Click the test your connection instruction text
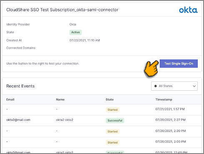204x154 pixels. 43,64
